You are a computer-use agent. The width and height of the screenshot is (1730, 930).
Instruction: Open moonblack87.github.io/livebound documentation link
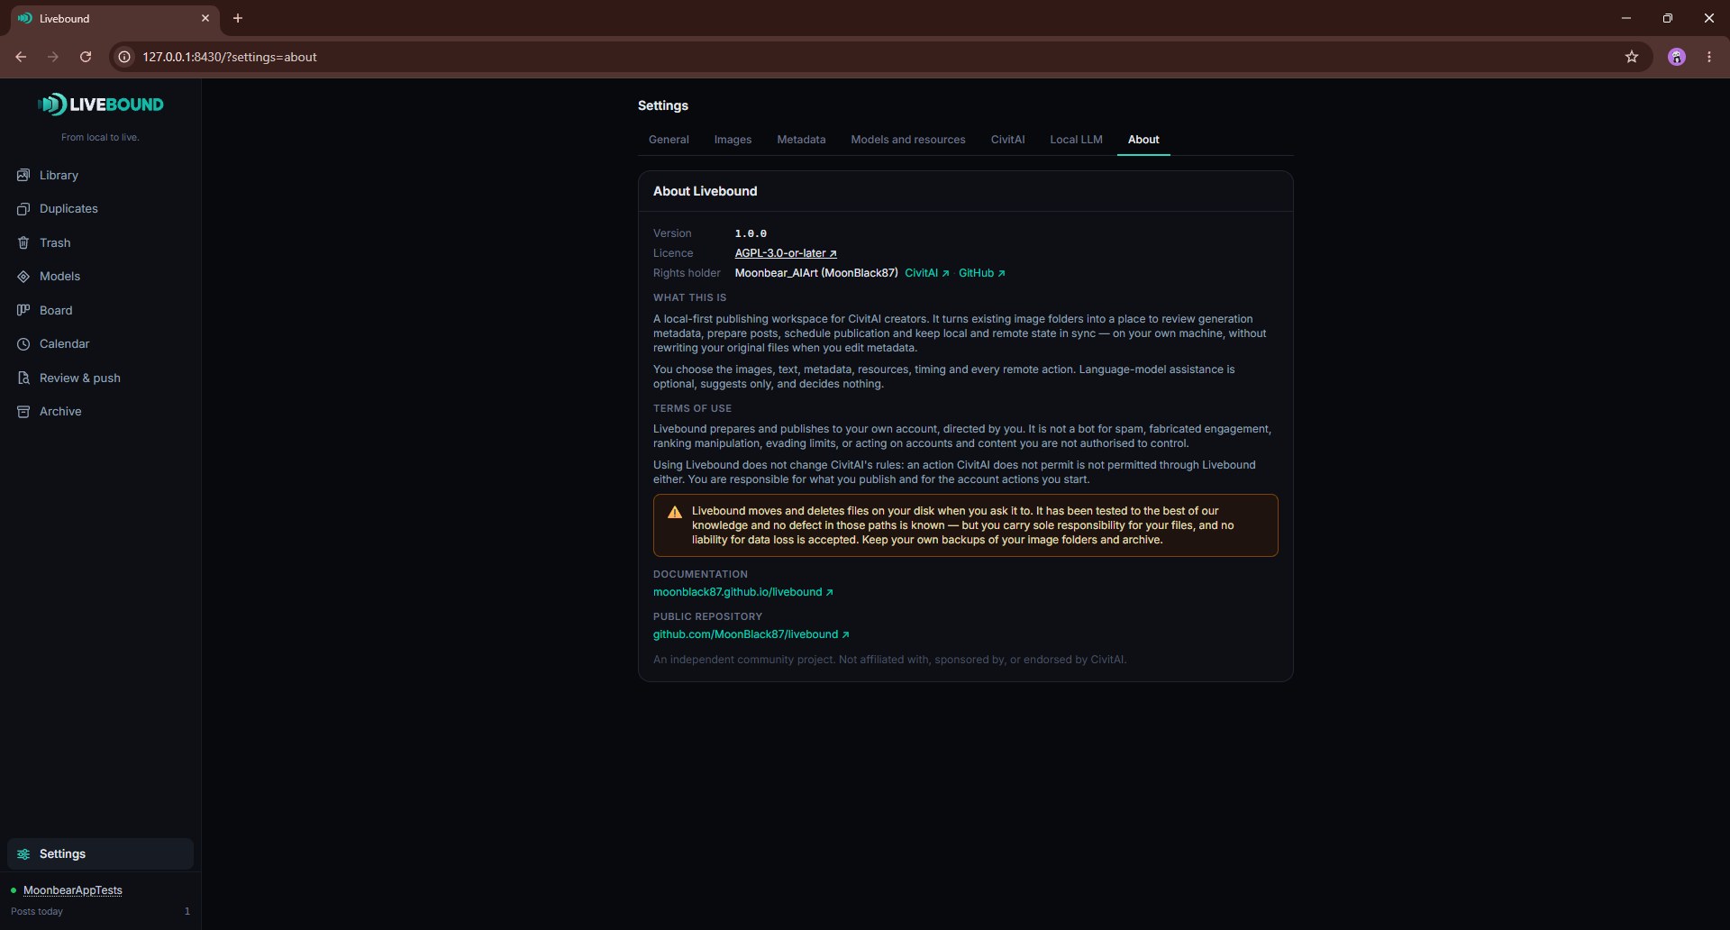743,592
